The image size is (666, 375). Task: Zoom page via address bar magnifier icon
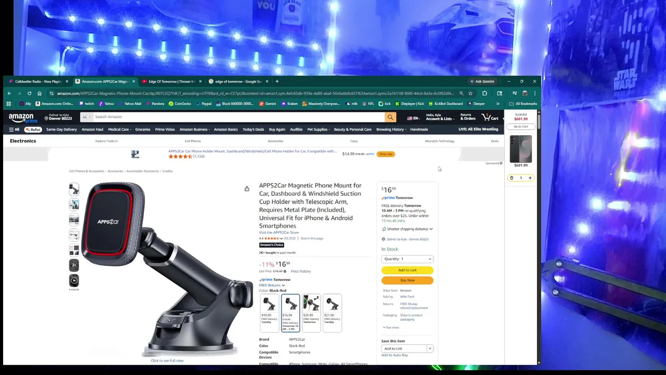point(461,93)
